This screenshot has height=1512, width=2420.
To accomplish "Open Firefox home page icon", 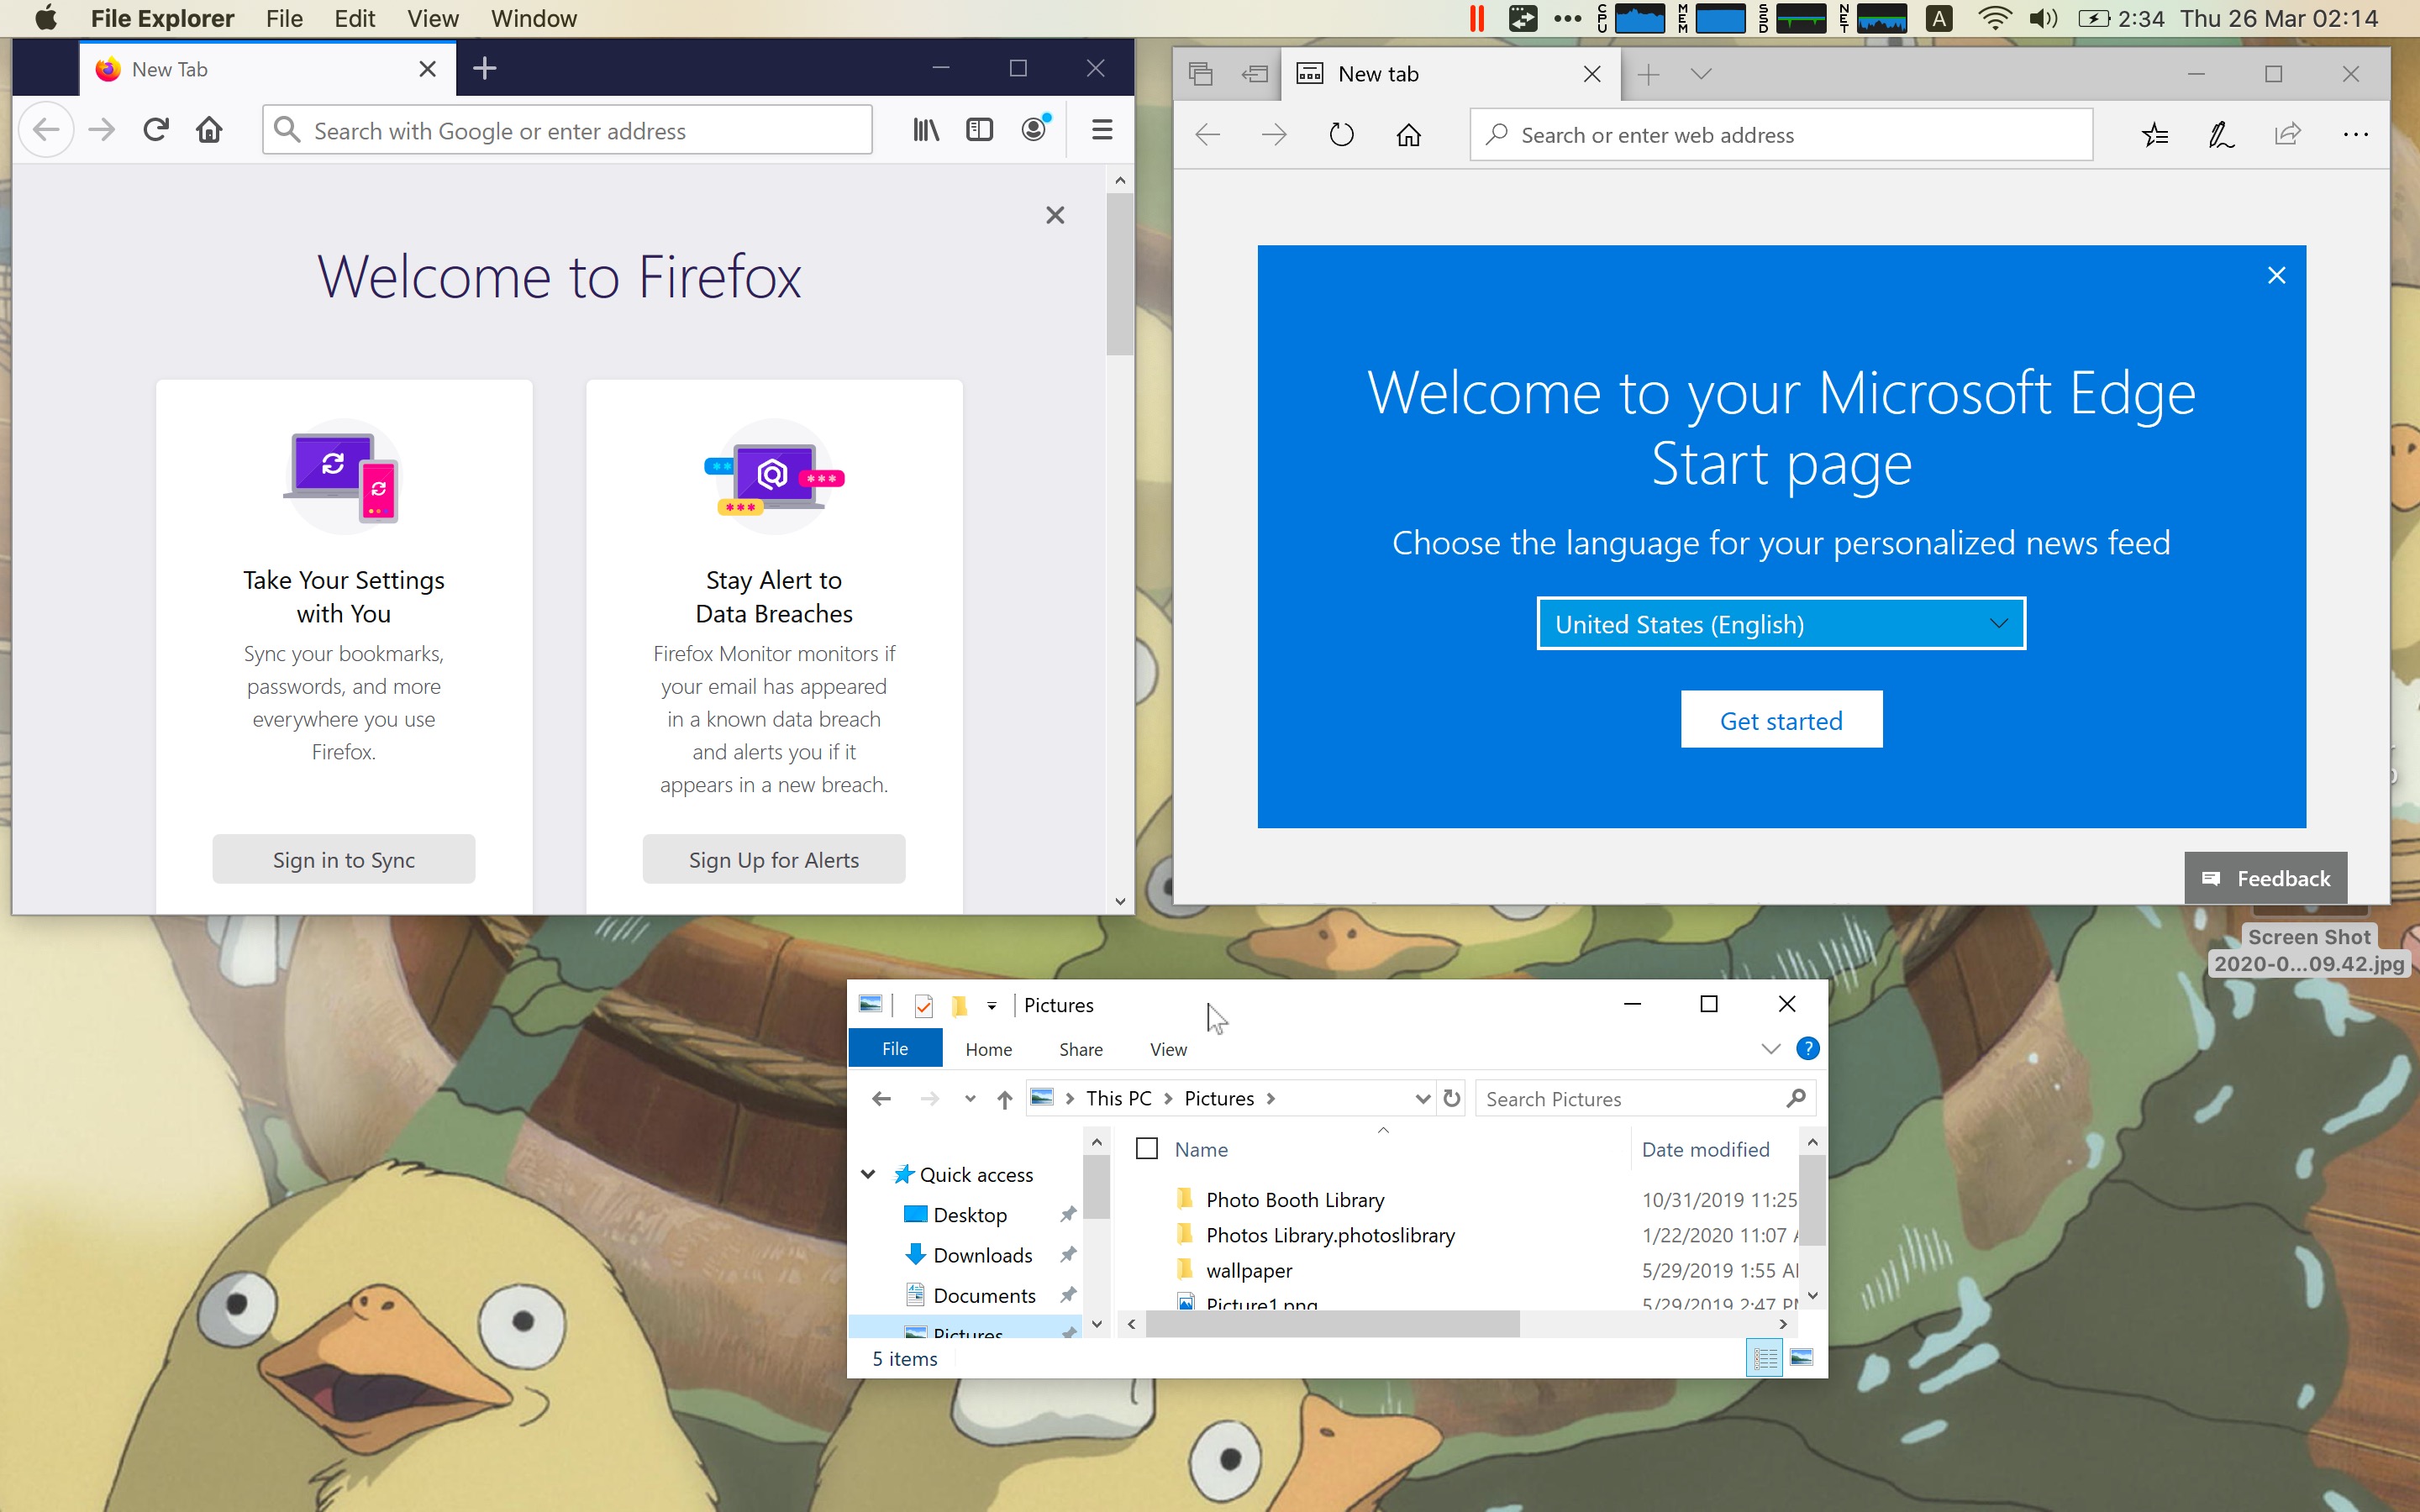I will (x=209, y=130).
